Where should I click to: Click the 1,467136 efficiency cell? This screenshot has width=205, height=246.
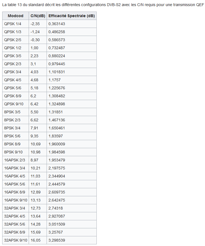tap(57, 120)
